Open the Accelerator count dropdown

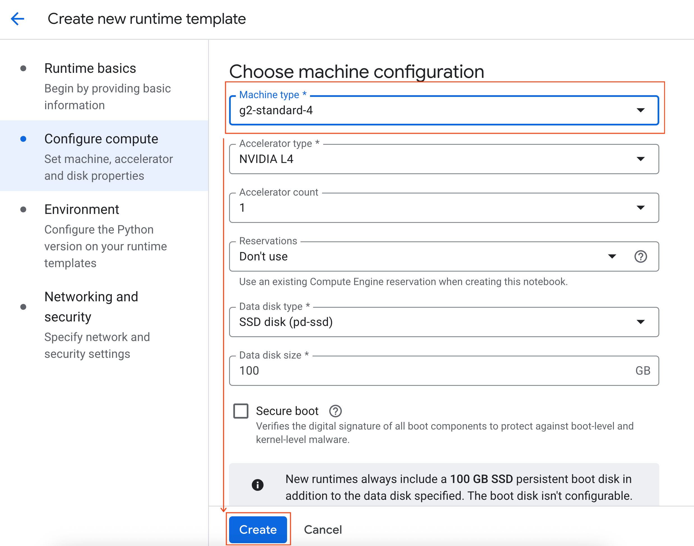(642, 207)
